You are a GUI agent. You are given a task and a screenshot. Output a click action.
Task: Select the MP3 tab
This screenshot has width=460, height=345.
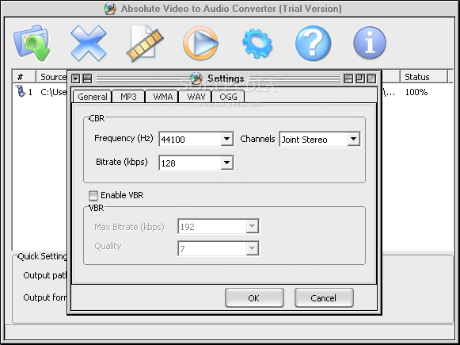point(128,97)
